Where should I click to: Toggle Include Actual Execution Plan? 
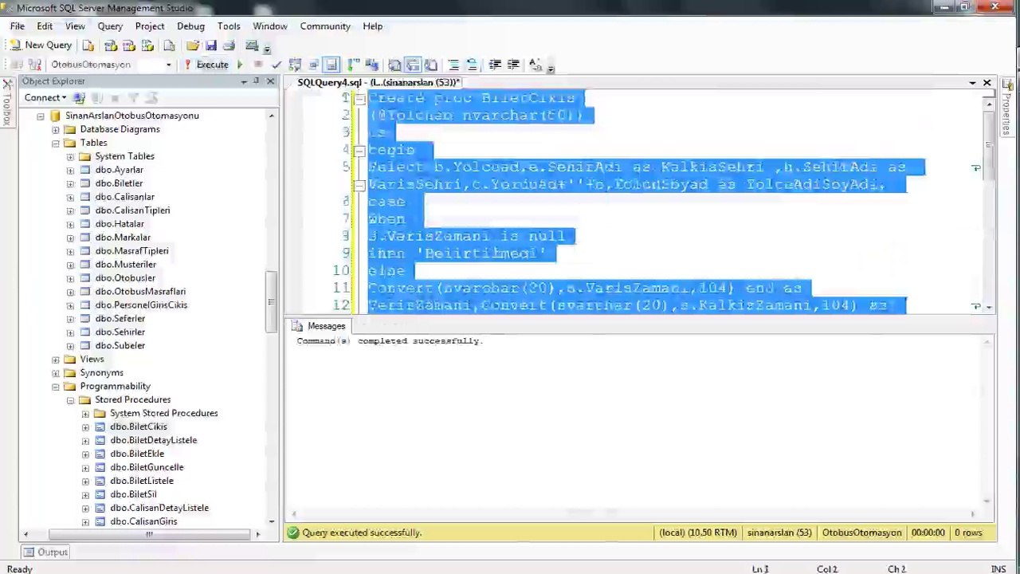point(354,65)
